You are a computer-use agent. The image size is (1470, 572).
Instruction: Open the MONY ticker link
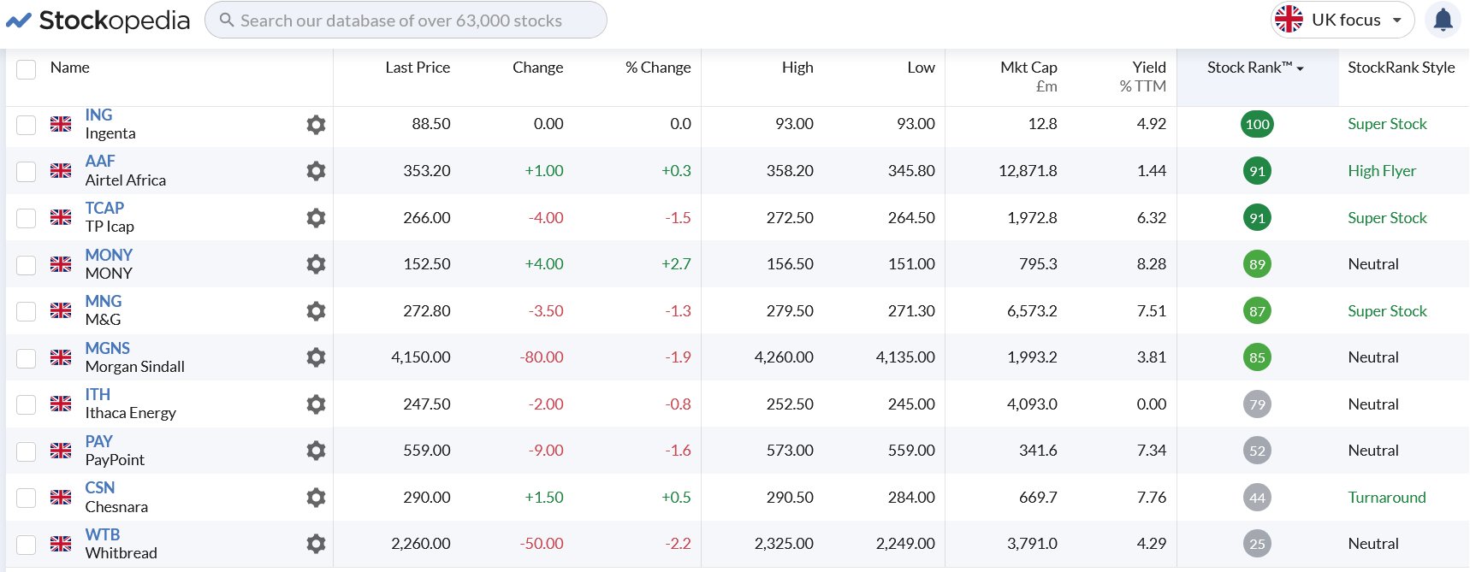pyautogui.click(x=109, y=255)
